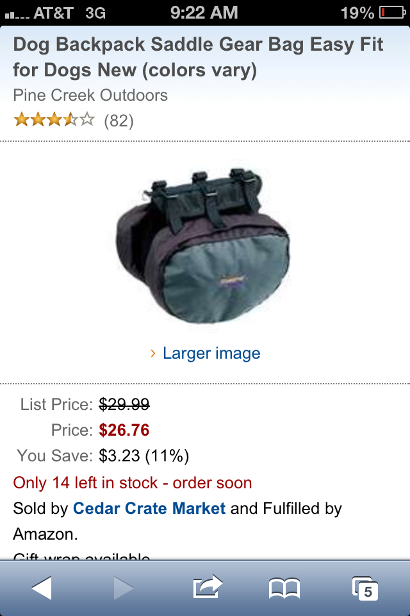Tap the product title heading
This screenshot has width=410, height=616.
[x=198, y=57]
